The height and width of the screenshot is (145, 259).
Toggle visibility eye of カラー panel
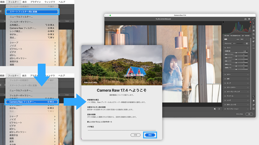tap(248, 75)
